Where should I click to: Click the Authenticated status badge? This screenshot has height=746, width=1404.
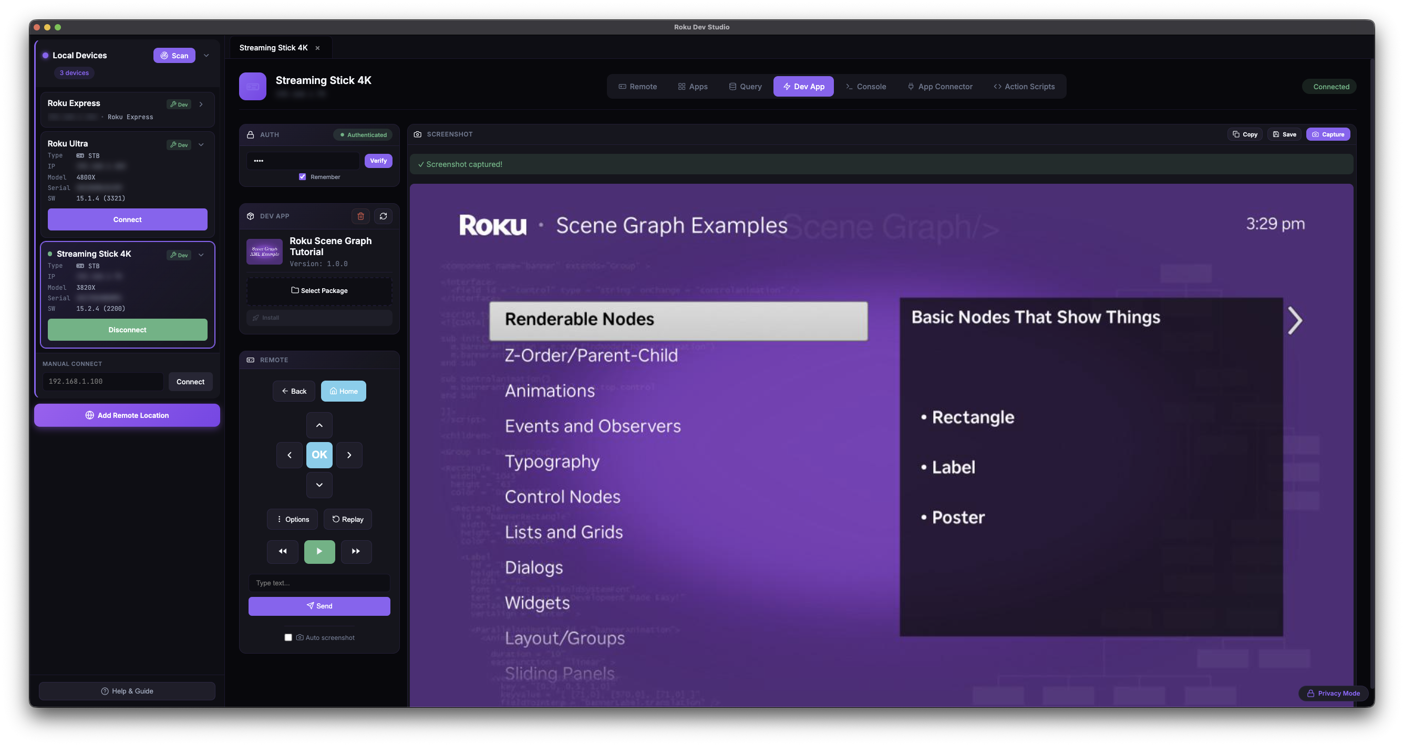[363, 134]
